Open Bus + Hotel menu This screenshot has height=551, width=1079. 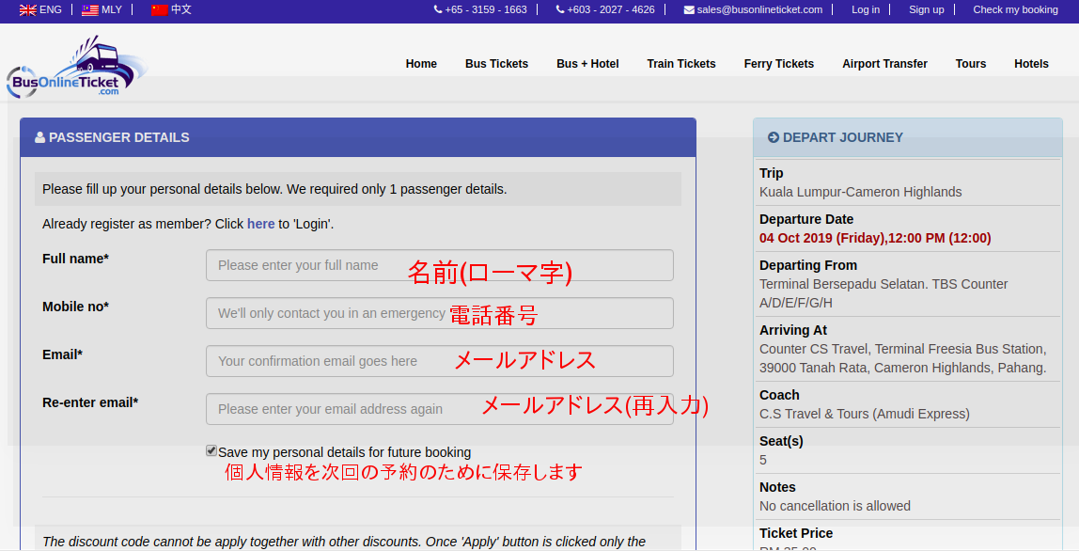(587, 64)
